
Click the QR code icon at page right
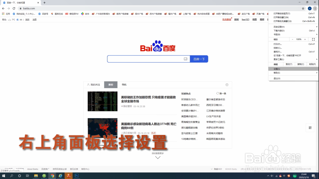pos(310,128)
